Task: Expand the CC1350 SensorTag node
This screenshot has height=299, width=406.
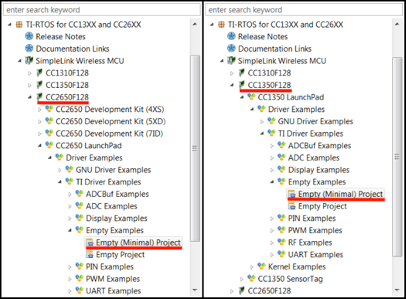Action: [x=243, y=279]
